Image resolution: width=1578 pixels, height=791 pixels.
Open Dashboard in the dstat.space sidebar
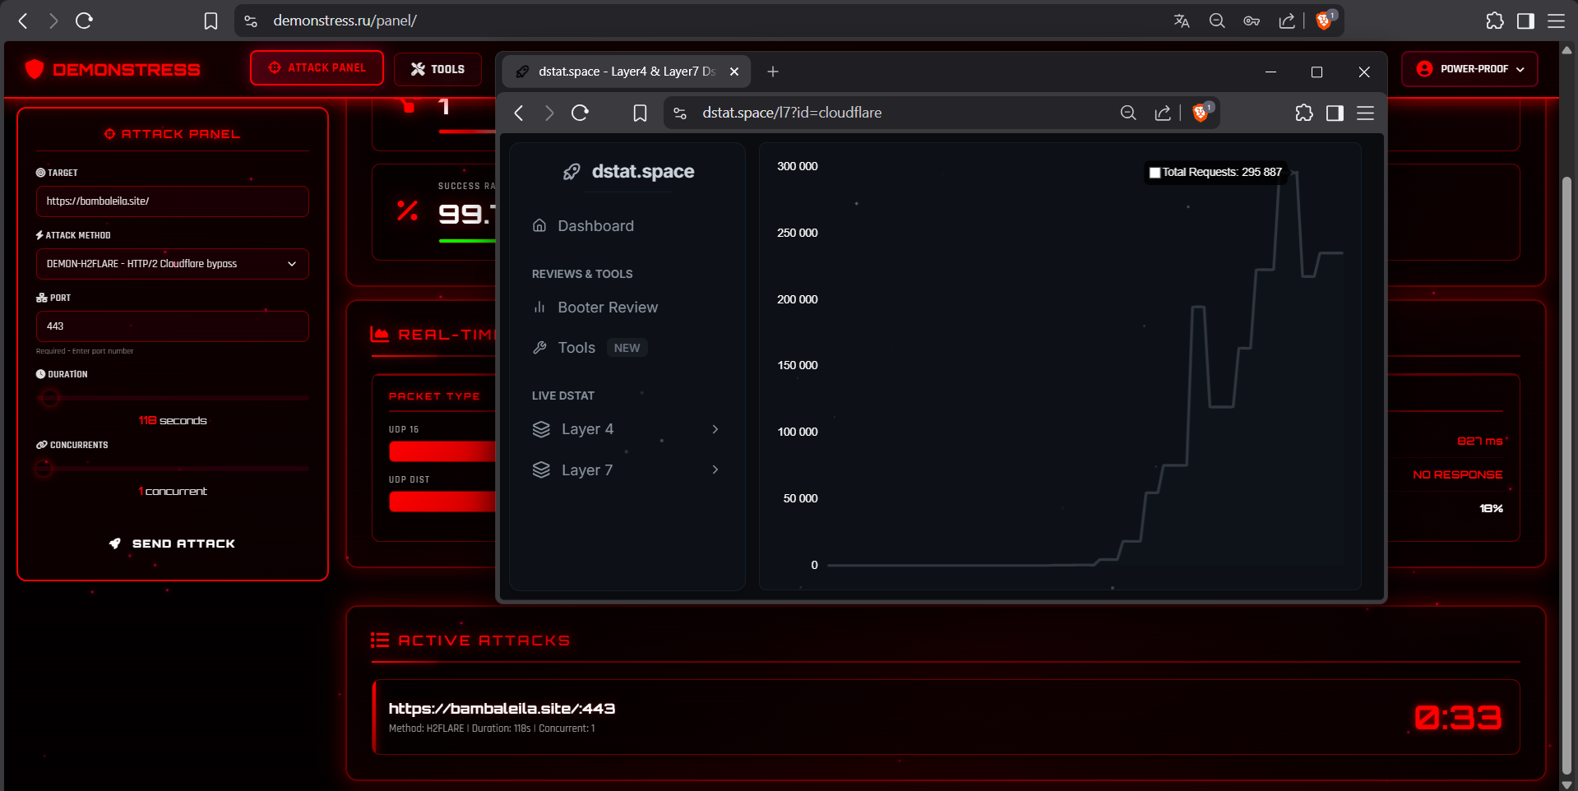595,226
